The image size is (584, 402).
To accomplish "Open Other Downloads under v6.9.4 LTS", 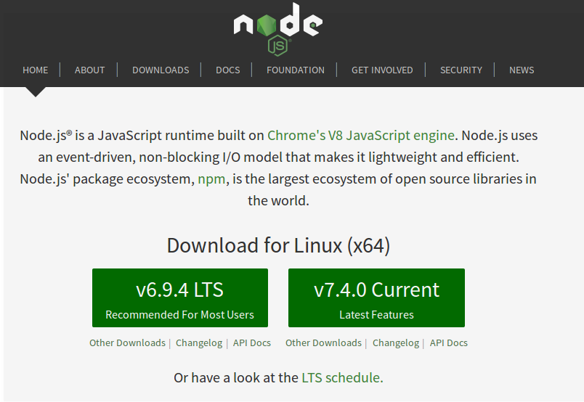I will 127,342.
